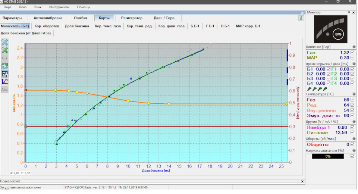Select the Множитель (Б-1) map tab
Image resolution: width=358 pixels, height=194 pixels.
pyautogui.click(x=15, y=26)
